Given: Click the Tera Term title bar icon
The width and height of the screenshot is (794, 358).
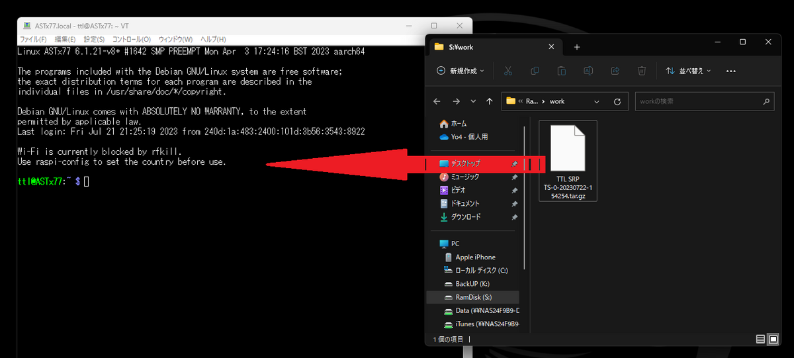Looking at the screenshot, I should (26, 26).
